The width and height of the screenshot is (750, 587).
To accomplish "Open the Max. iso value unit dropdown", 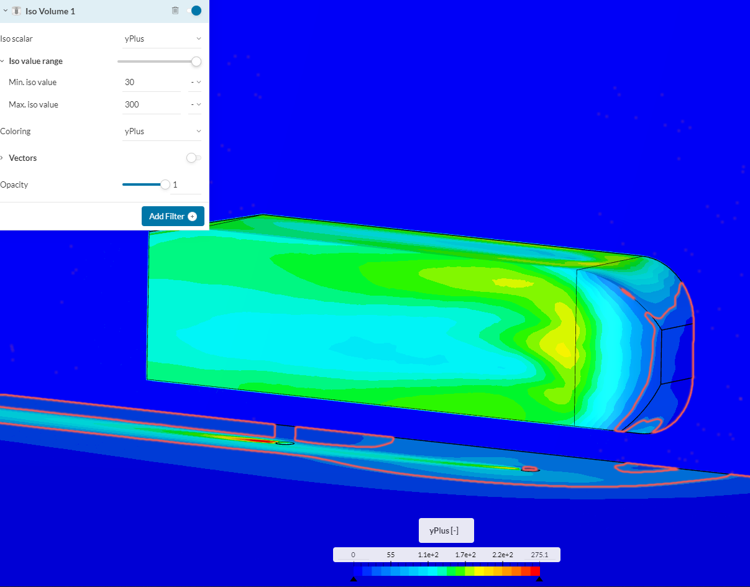I will (195, 104).
